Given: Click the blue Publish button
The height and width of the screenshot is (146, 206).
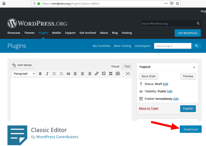Looking at the screenshot, I should click(188, 109).
